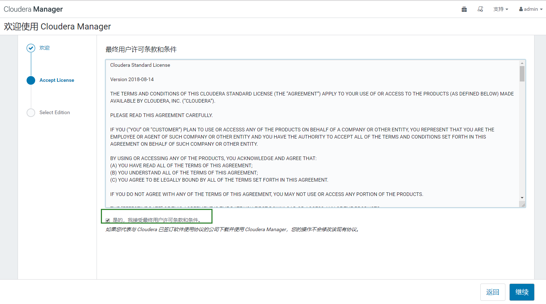546x304 pixels.
Task: Click the '(A) YOU HAVE READ ALL' line
Action: (181, 165)
